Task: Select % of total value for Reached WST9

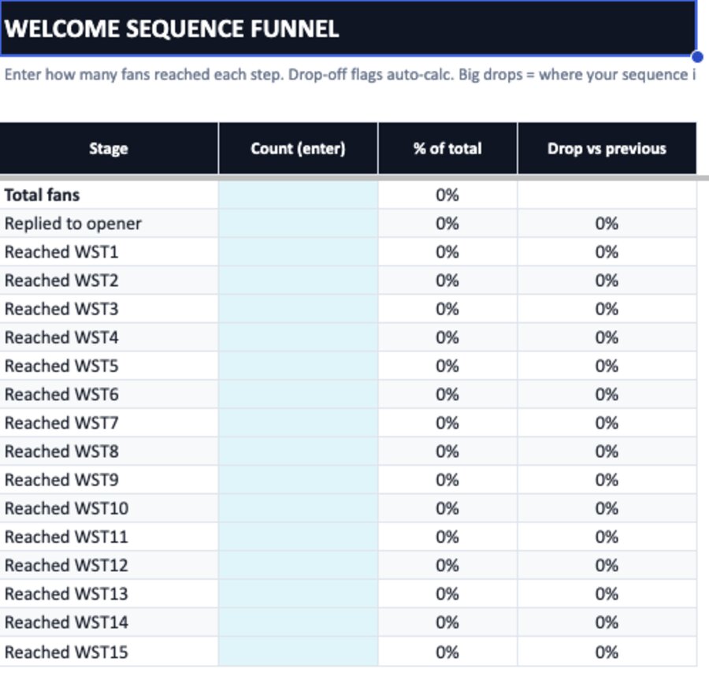Action: [x=447, y=480]
